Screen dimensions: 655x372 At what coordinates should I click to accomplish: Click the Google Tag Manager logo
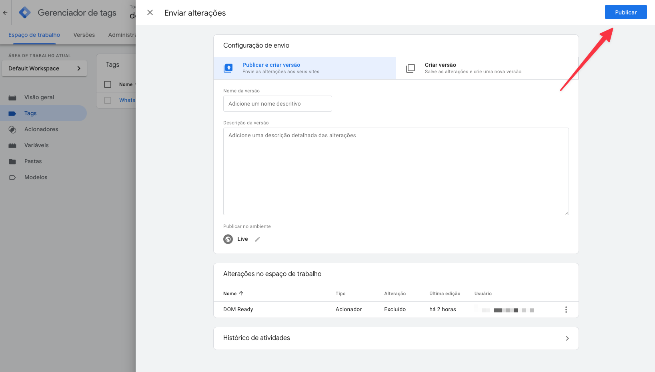(25, 13)
